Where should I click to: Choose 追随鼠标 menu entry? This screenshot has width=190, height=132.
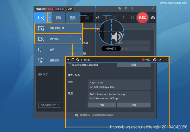[x=50, y=60]
